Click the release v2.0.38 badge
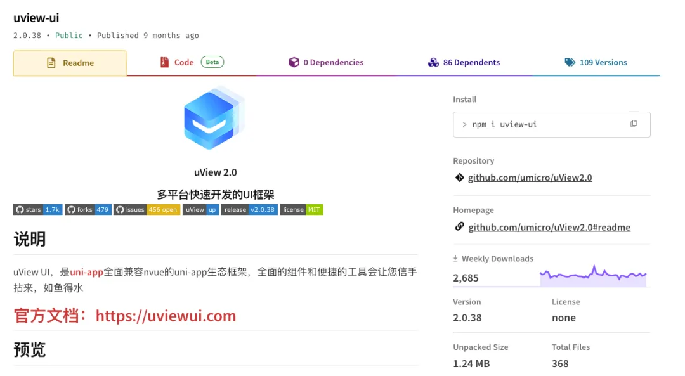The width and height of the screenshot is (685, 376). [249, 210]
